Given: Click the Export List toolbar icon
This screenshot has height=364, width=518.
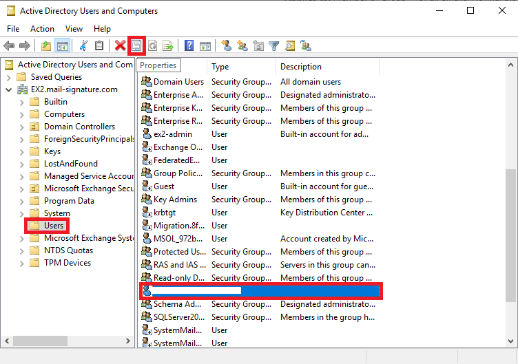Looking at the screenshot, I should [167, 46].
